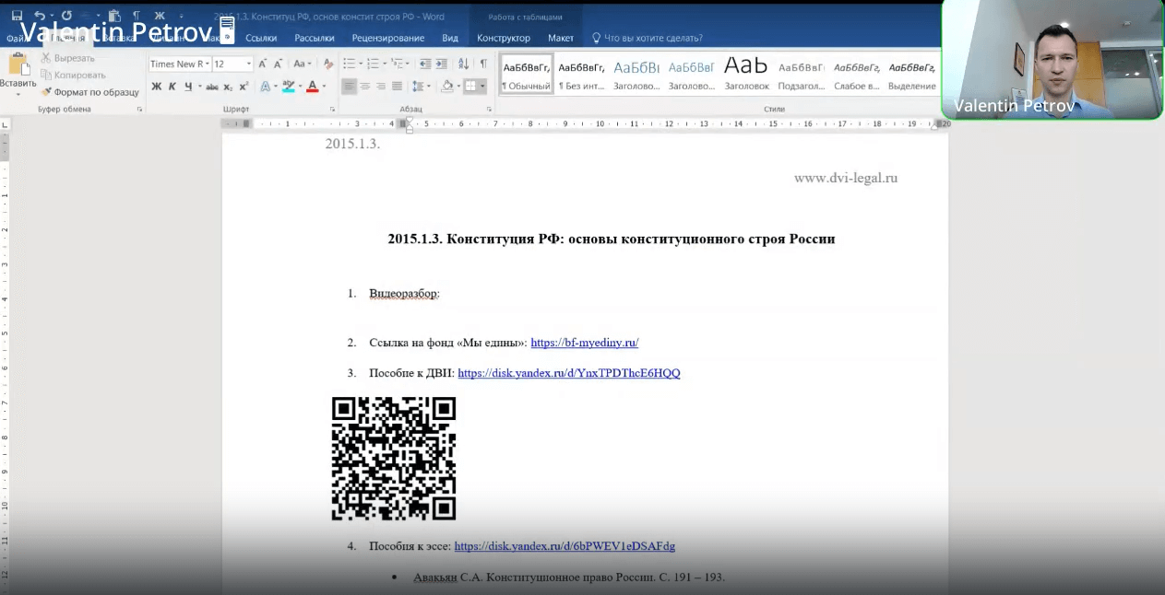Viewport: 1165px width, 595px height.
Task: Copy selection with Копировать
Action: [73, 75]
